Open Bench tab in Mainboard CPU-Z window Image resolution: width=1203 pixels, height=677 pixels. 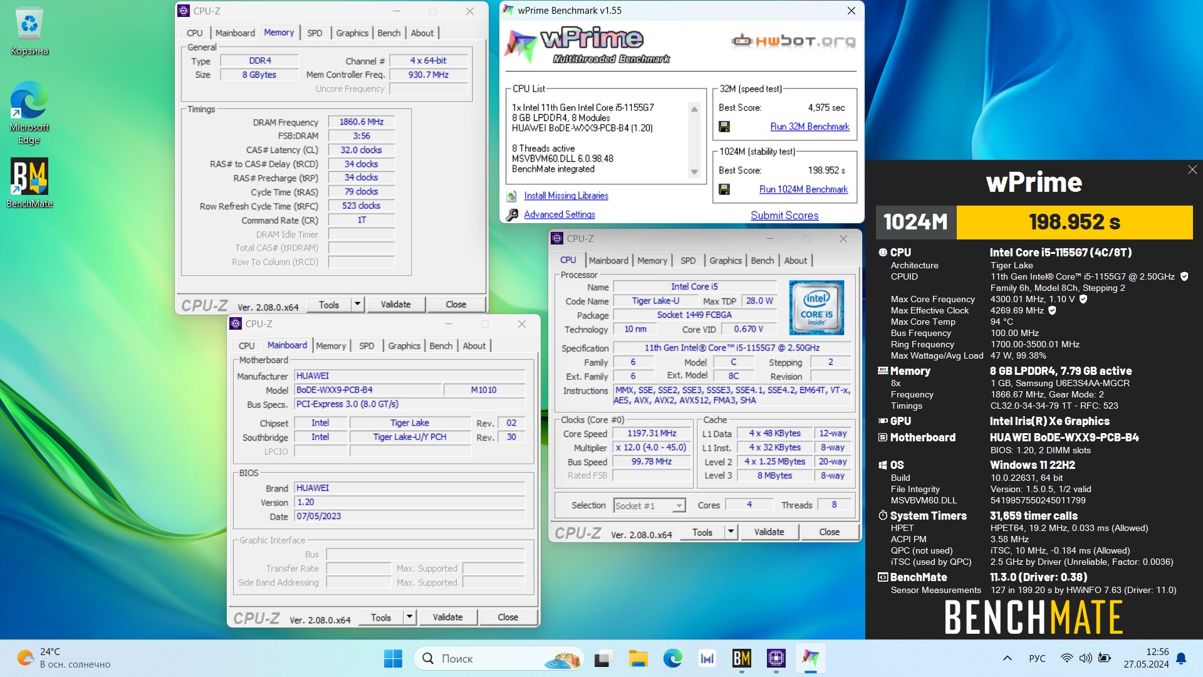(441, 346)
